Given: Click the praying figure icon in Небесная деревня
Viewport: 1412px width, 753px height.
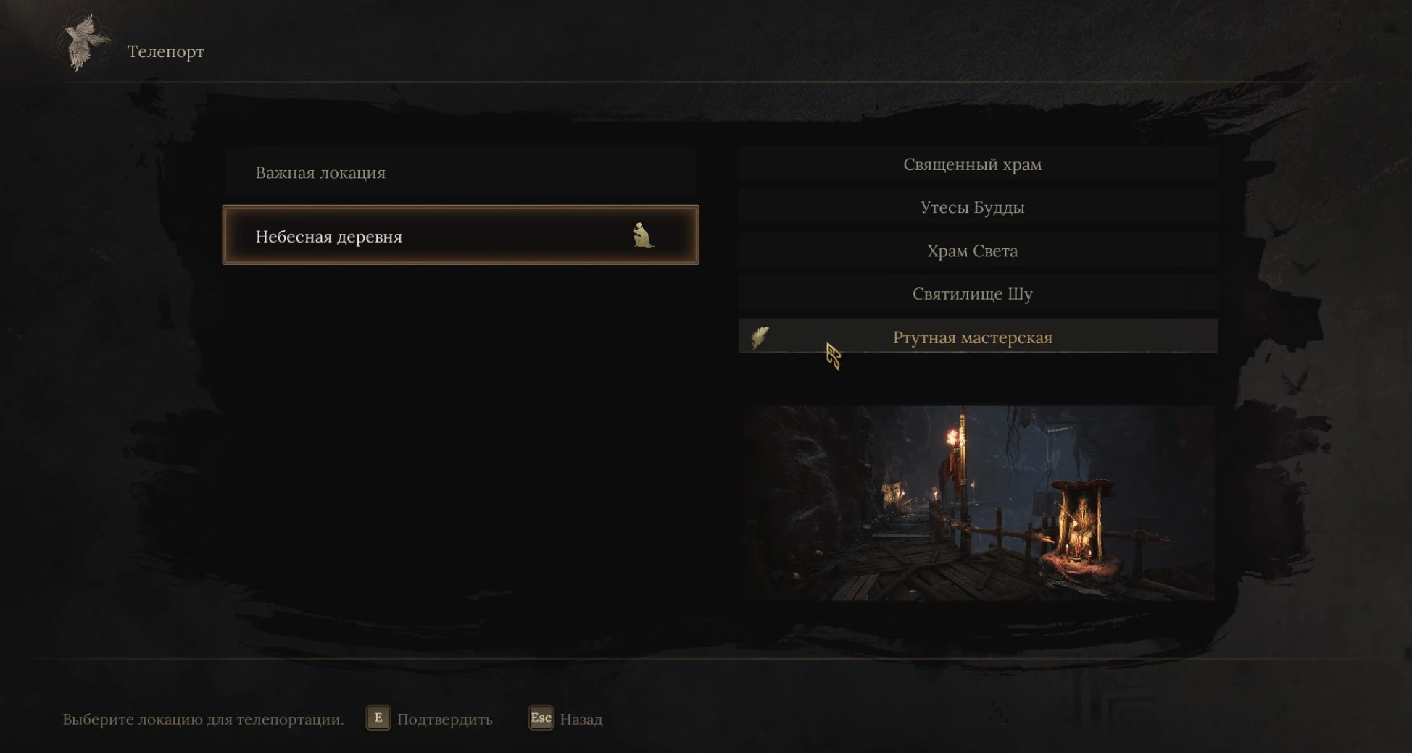Looking at the screenshot, I should point(642,235).
